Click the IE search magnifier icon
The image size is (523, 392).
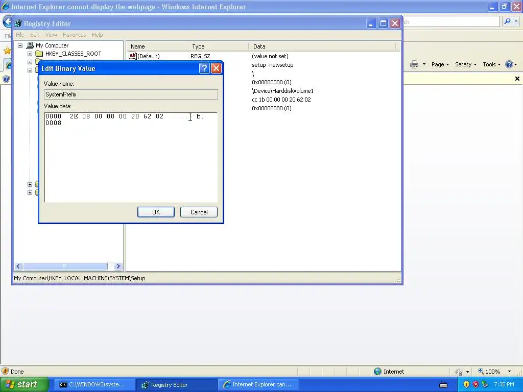pyautogui.click(x=507, y=21)
